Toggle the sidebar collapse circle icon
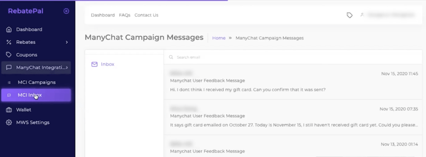 tap(66, 11)
